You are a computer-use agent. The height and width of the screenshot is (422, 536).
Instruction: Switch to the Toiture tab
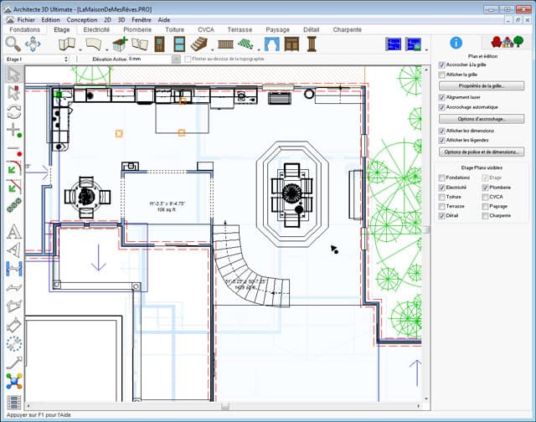tap(175, 30)
